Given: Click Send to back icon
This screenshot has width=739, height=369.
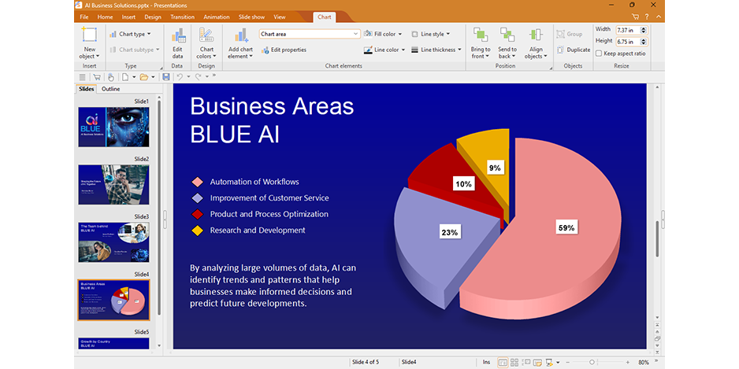Looking at the screenshot, I should pos(507,42).
